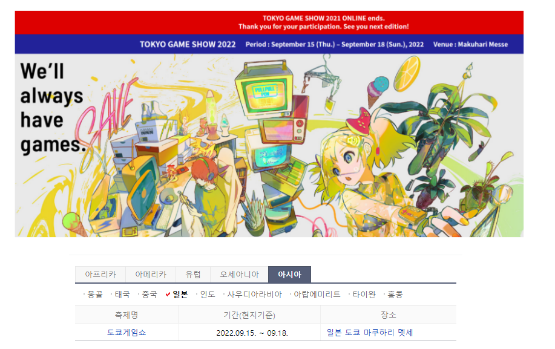Image resolution: width=555 pixels, height=349 pixels.
Task: Select the 아시아 tab
Action: coord(289,275)
